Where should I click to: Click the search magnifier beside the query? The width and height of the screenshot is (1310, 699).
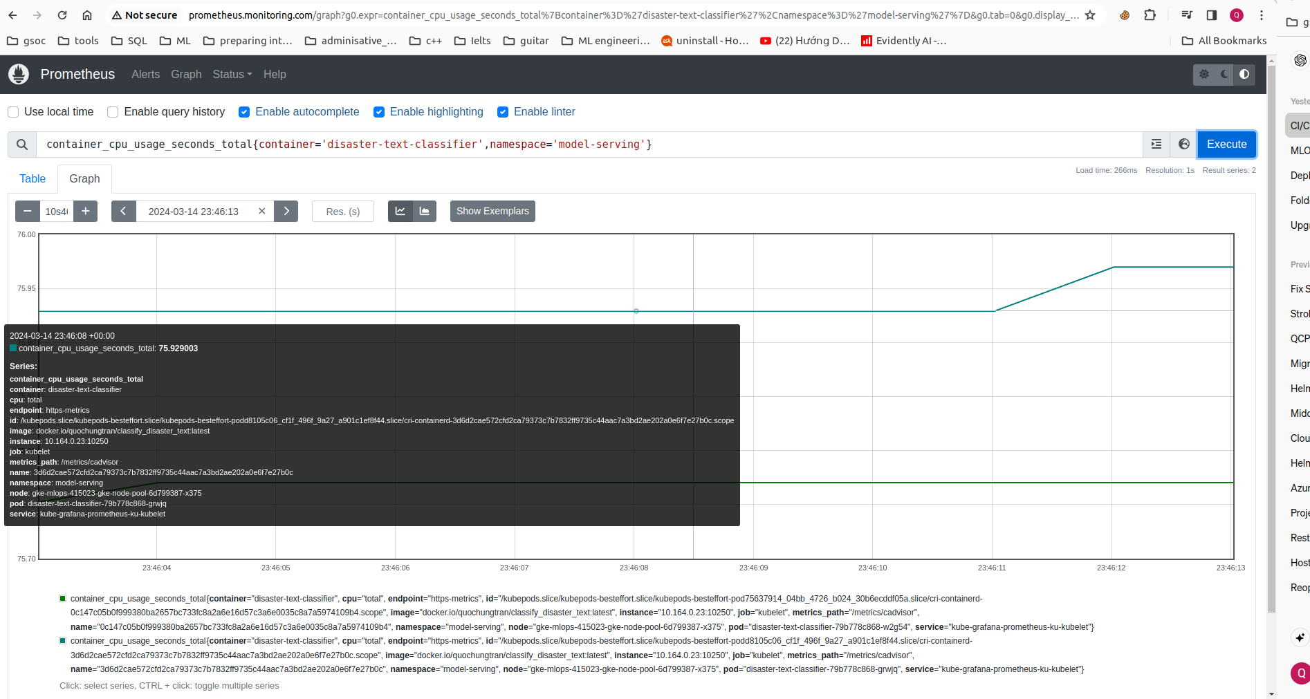pyautogui.click(x=22, y=145)
